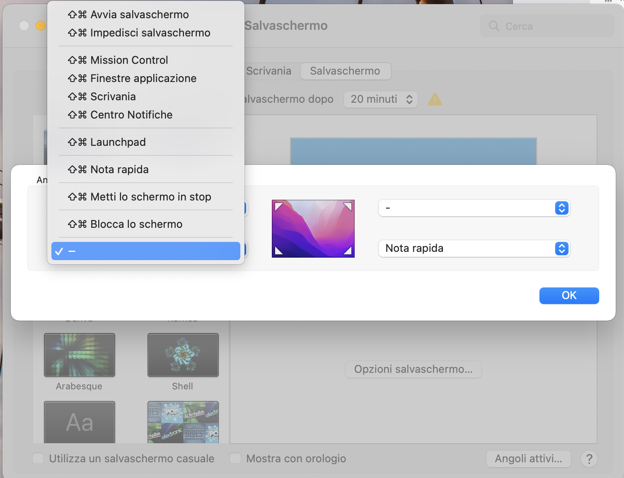This screenshot has height=478, width=624.
Task: Select Blocca lo schermo menu entry
Action: click(136, 224)
